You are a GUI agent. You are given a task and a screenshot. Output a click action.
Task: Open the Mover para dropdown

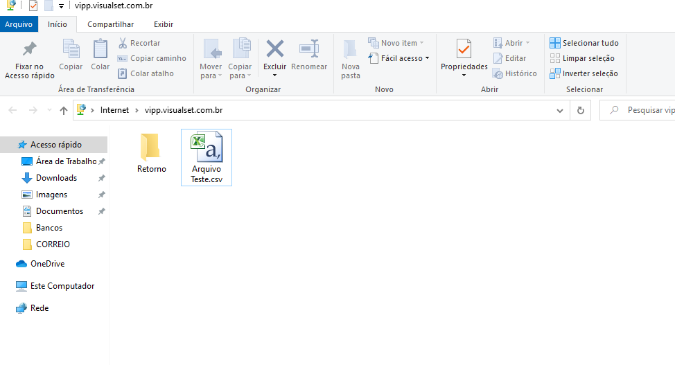(x=211, y=59)
